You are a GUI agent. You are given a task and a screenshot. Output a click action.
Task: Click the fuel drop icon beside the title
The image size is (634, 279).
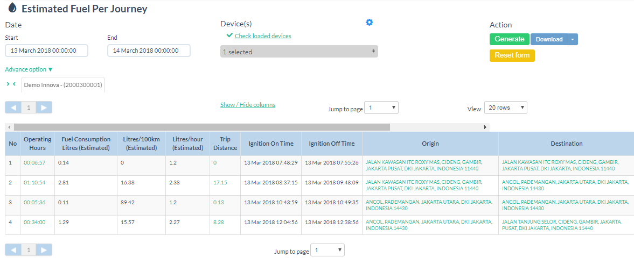pyautogui.click(x=12, y=8)
